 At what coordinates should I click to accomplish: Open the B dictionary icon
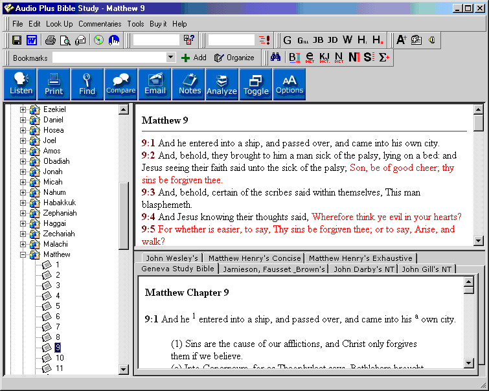pyautogui.click(x=294, y=58)
